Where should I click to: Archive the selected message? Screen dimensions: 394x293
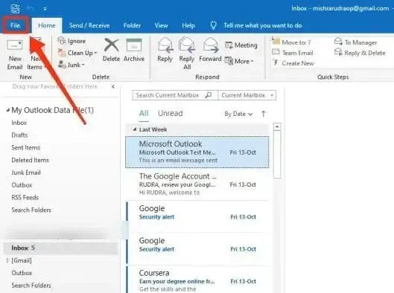(x=134, y=50)
